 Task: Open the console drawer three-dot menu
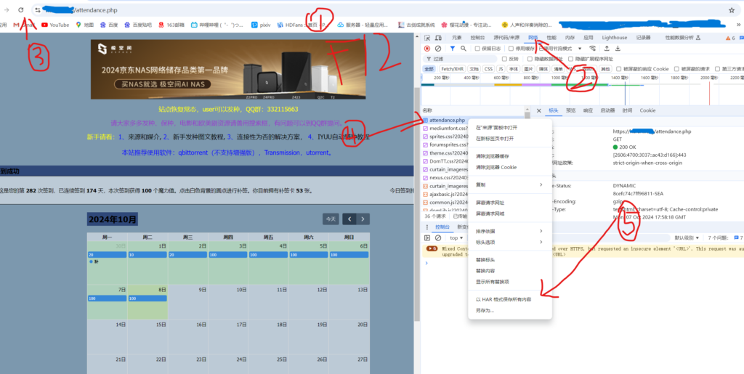tap(427, 227)
